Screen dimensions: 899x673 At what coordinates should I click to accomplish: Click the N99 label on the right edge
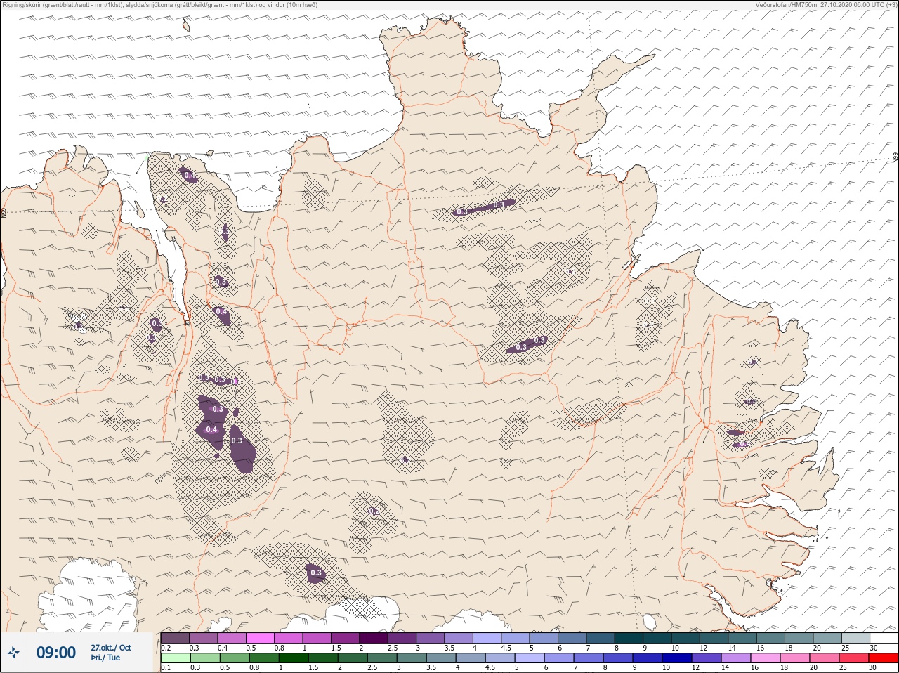click(895, 158)
